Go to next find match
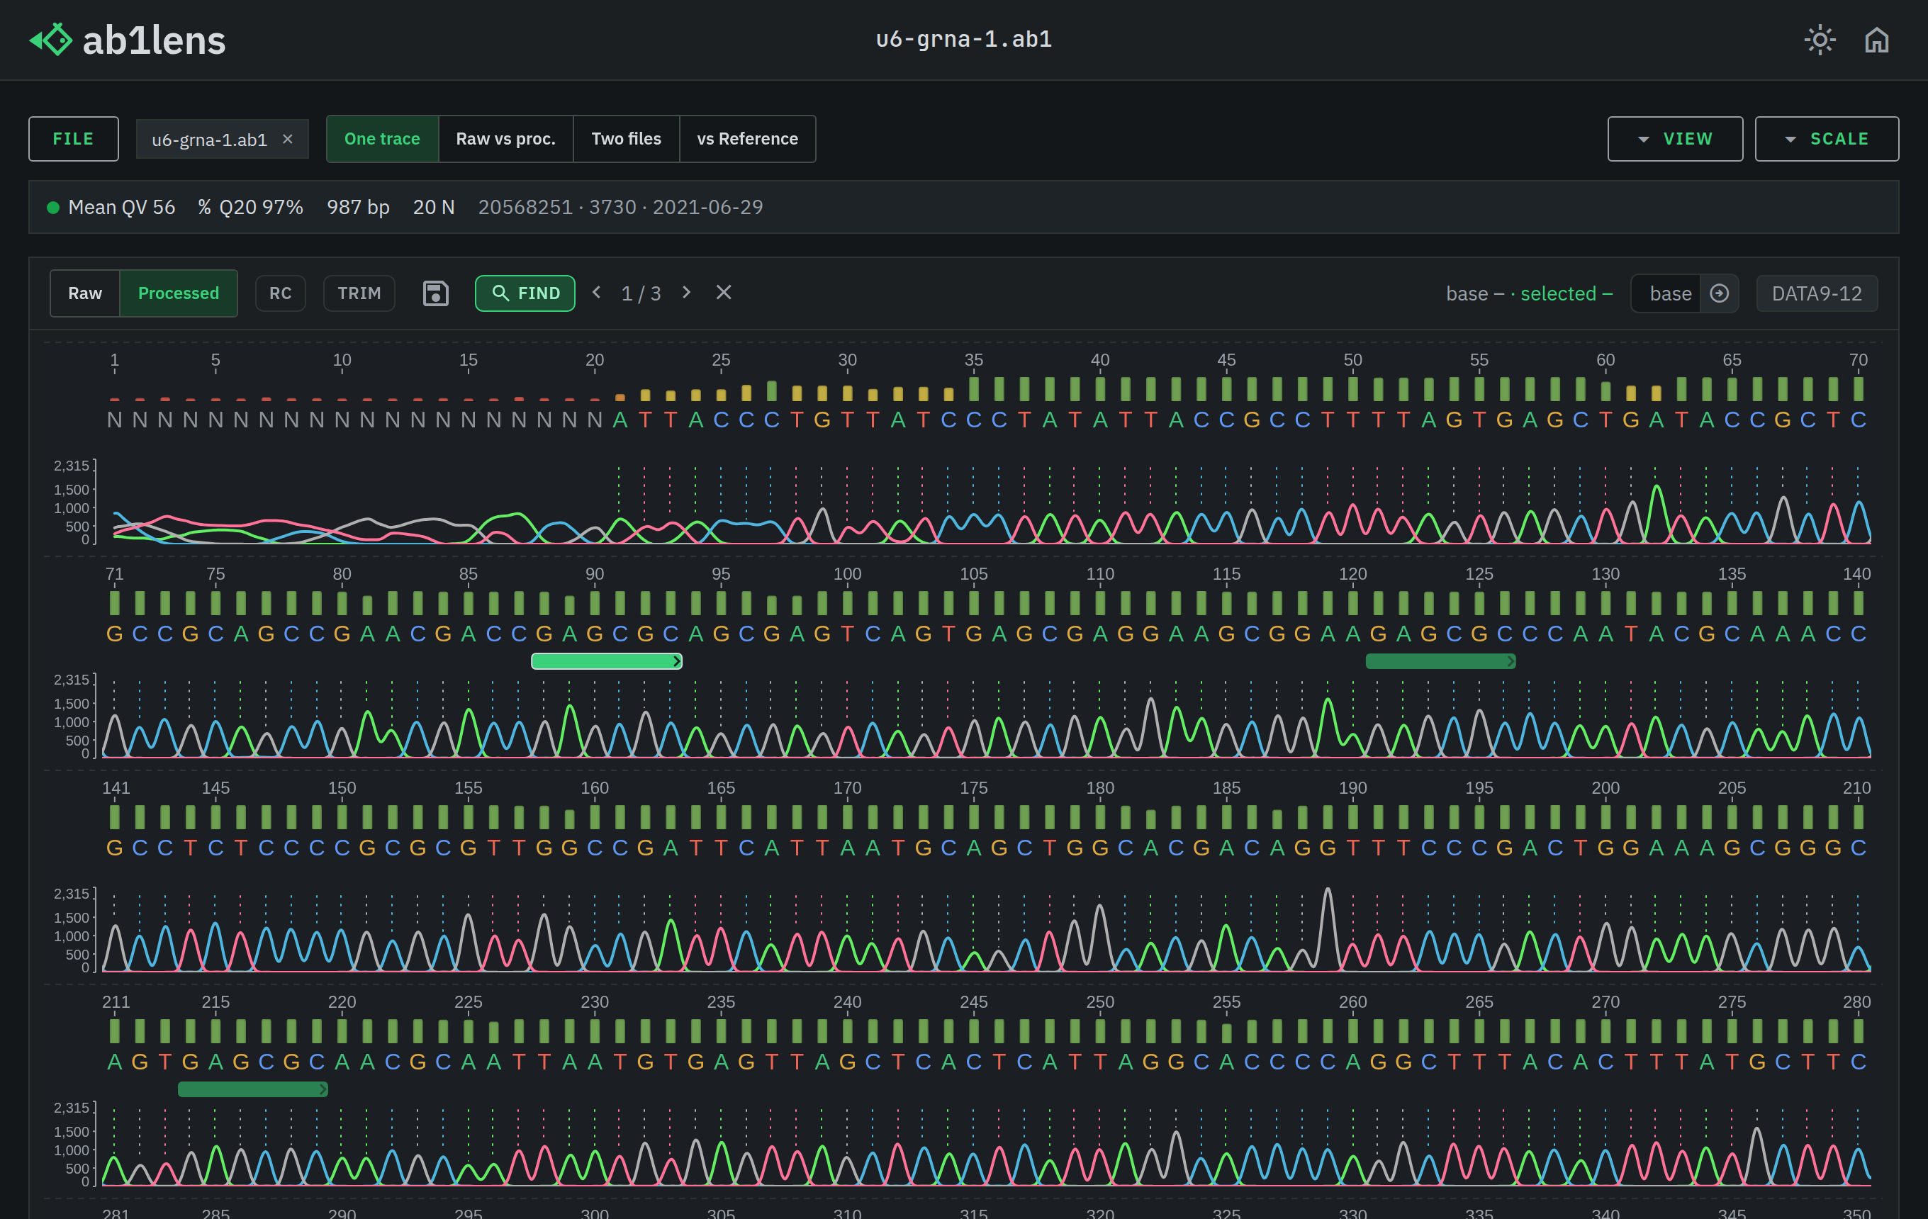 coord(686,292)
